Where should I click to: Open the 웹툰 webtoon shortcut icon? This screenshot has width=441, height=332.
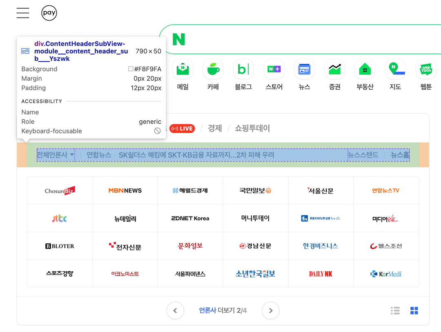click(426, 69)
